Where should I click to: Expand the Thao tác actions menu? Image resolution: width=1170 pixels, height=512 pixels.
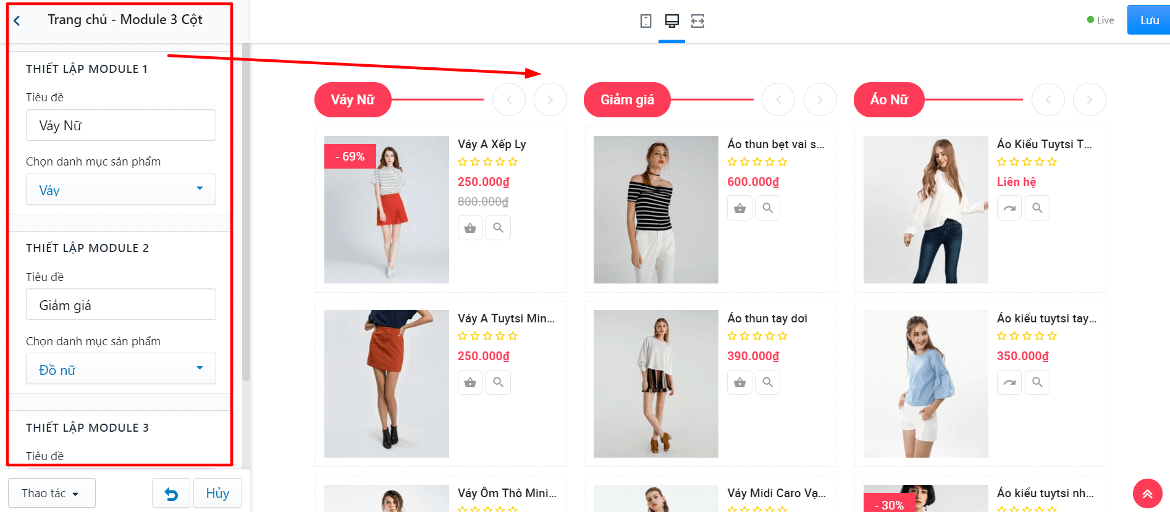click(52, 493)
